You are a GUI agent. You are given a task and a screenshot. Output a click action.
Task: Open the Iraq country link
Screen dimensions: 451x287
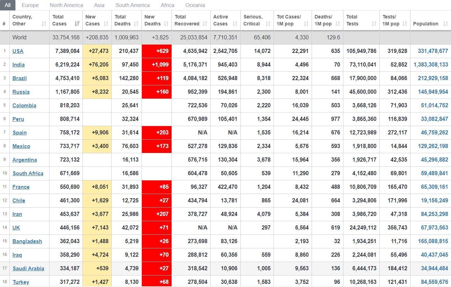point(17,255)
